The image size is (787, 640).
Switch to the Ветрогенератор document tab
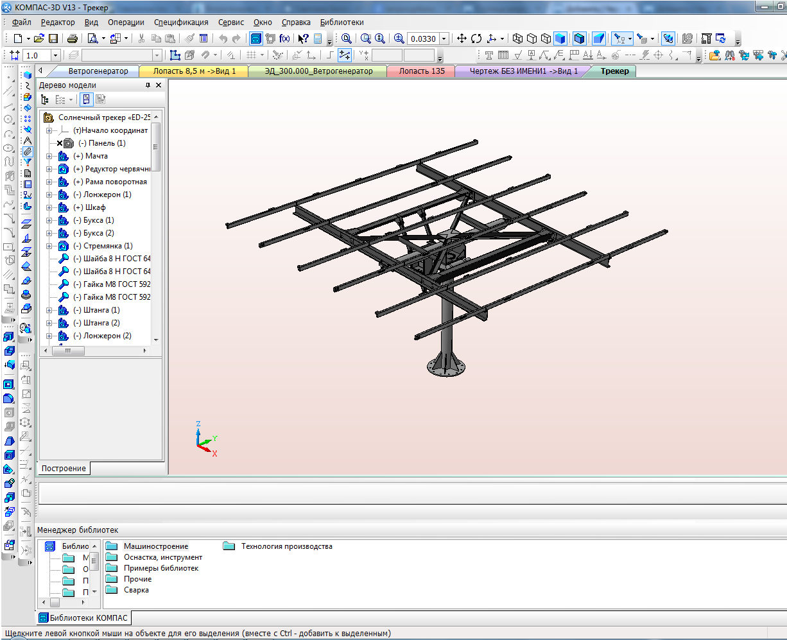point(98,71)
